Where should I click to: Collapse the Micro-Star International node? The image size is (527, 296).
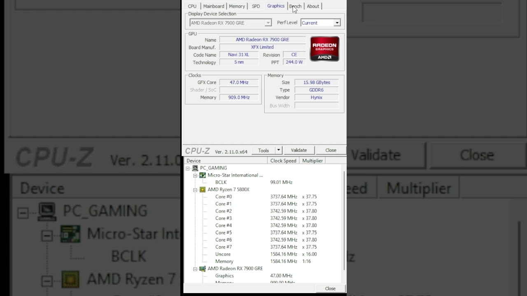coord(195,175)
